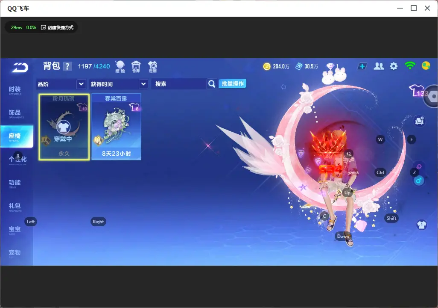This screenshot has width=438, height=308.
Task: Click the diamond currency icon
Action: point(330,66)
